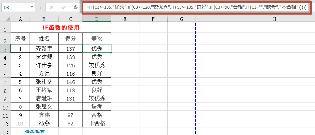This screenshot has width=315, height=135.
Task: Click the '得分' header cell
Action: click(71, 38)
